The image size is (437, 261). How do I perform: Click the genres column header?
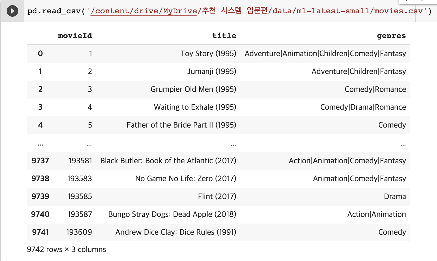click(391, 36)
